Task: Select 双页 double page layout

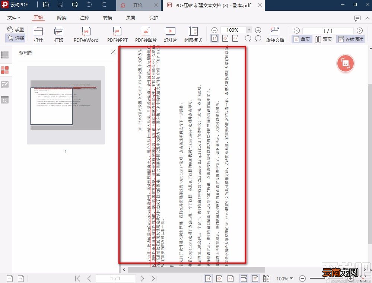Action: point(323,39)
